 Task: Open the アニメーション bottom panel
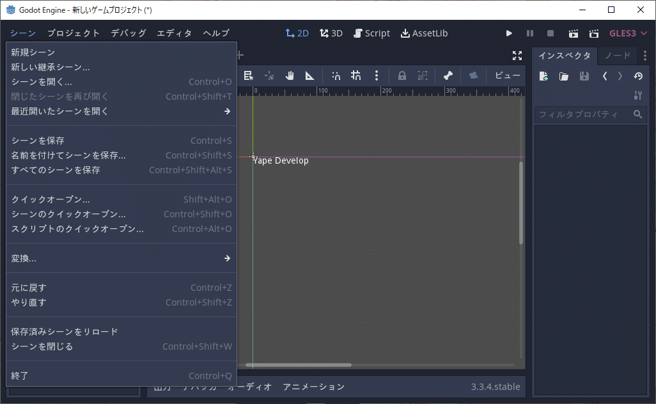click(314, 387)
